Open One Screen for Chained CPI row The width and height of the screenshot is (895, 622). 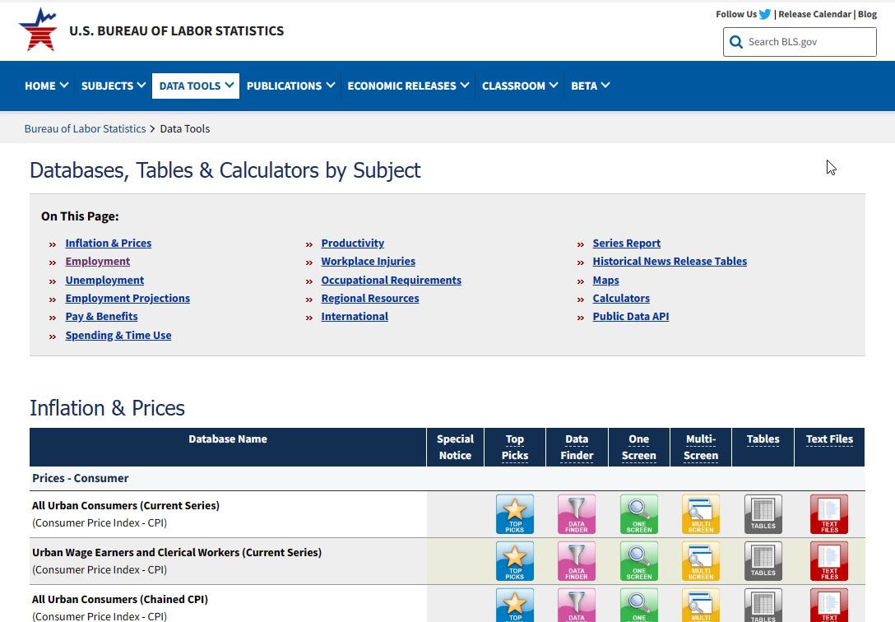coord(638,605)
